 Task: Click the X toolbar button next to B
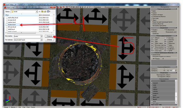pyautogui.click(x=82, y=7)
